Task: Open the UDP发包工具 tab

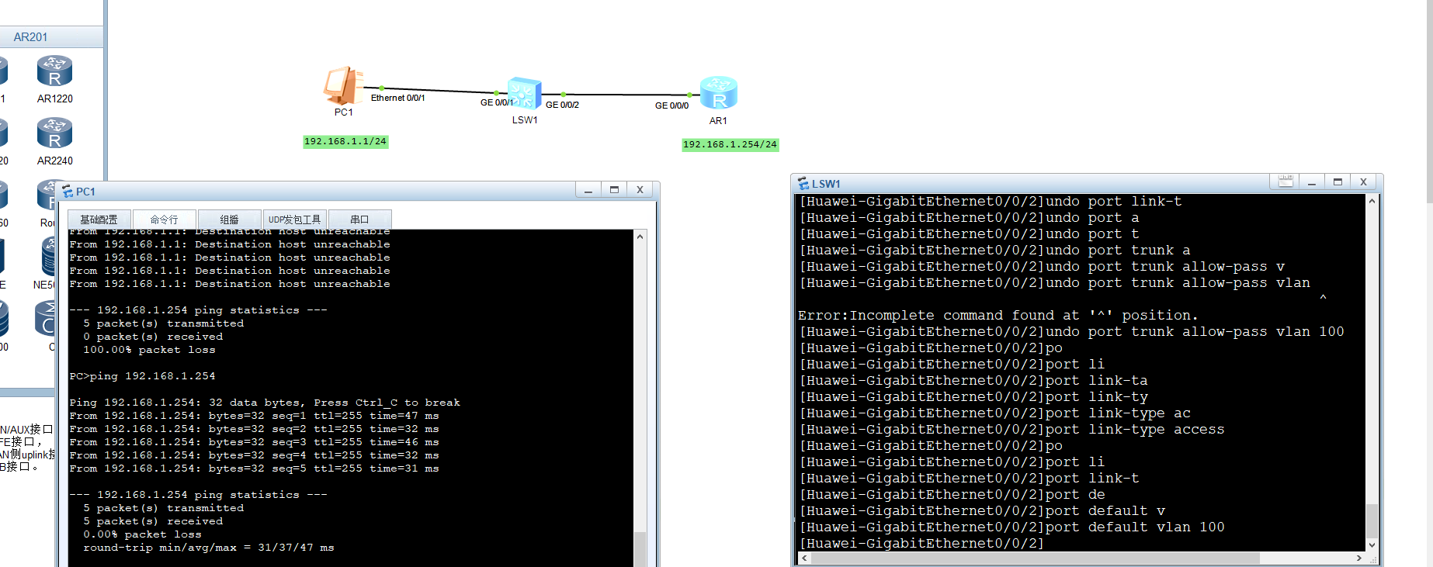Action: click(294, 220)
